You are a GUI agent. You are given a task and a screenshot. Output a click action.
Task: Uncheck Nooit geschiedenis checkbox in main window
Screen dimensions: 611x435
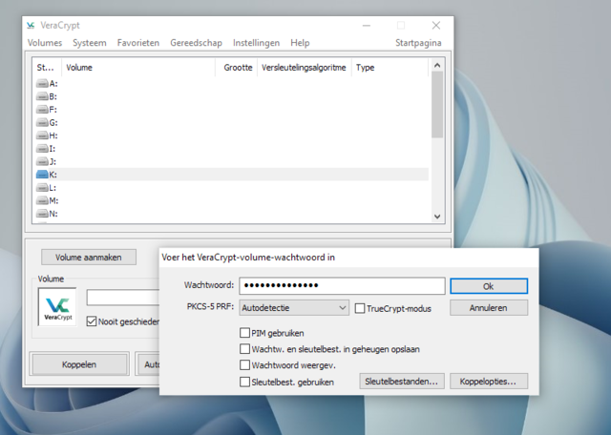(92, 321)
